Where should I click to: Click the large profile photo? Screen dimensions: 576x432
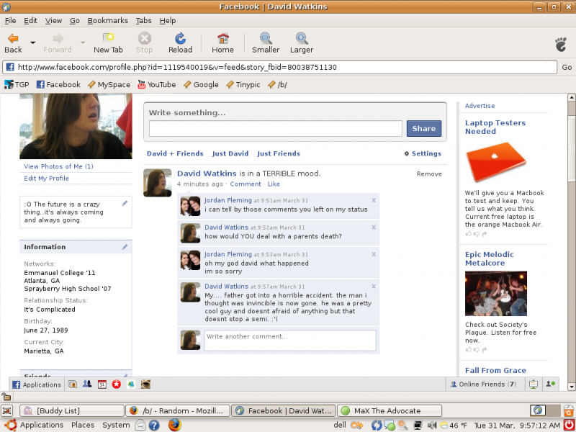76,126
